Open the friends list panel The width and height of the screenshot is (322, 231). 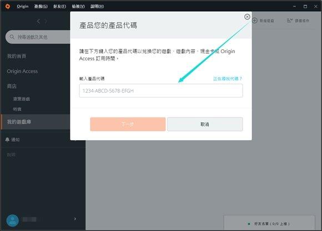269,223
